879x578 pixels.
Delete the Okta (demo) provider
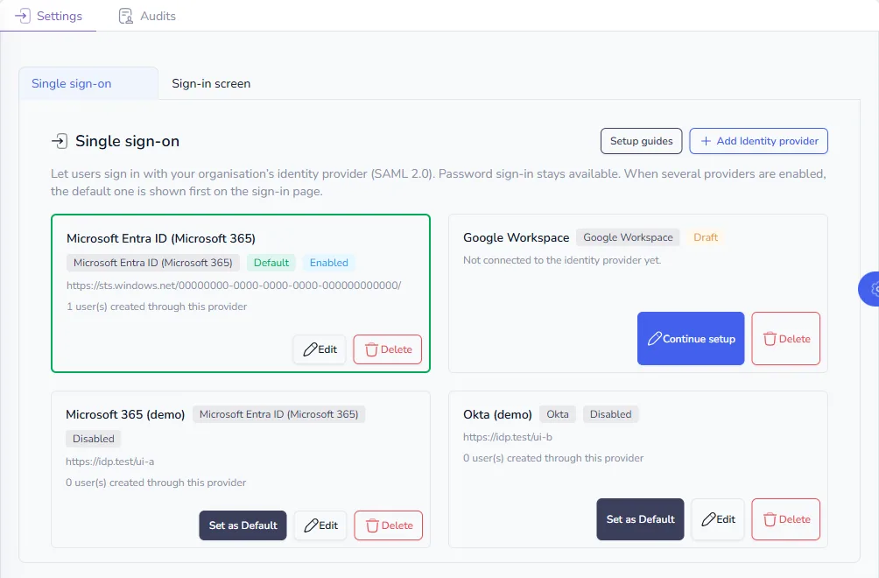(786, 519)
